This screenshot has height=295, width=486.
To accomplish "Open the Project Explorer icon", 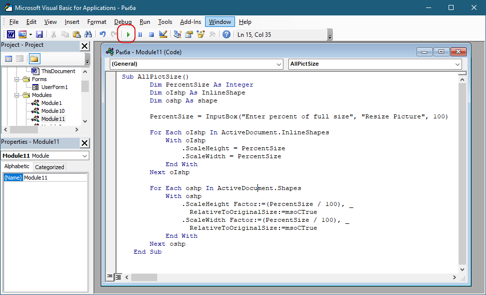I will 178,34.
